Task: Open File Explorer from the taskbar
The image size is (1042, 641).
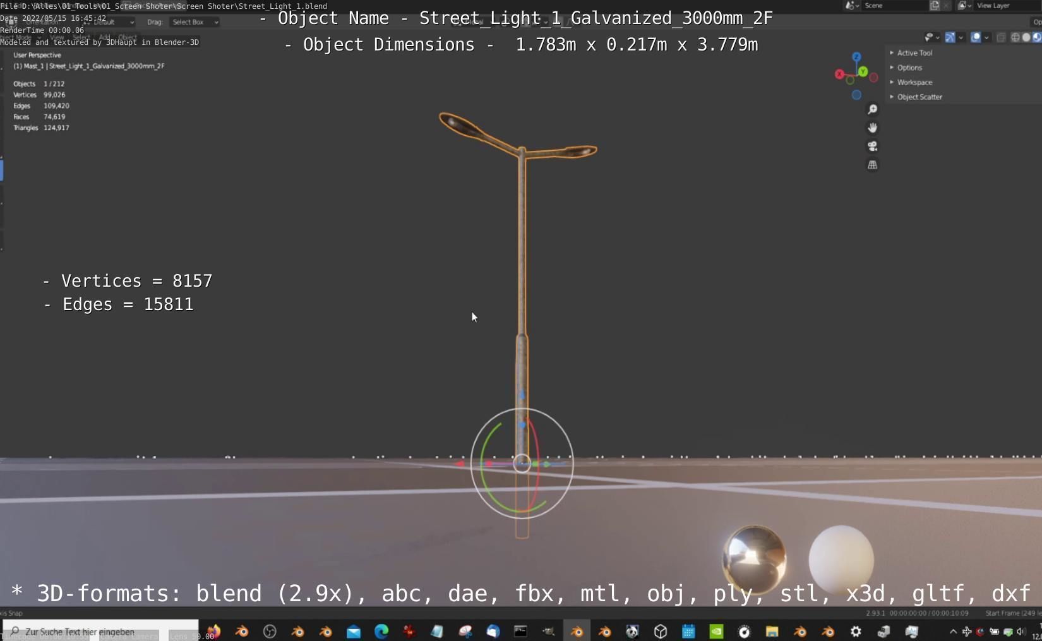Action: point(772,631)
